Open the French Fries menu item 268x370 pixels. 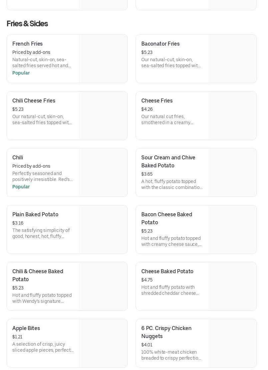[27, 44]
